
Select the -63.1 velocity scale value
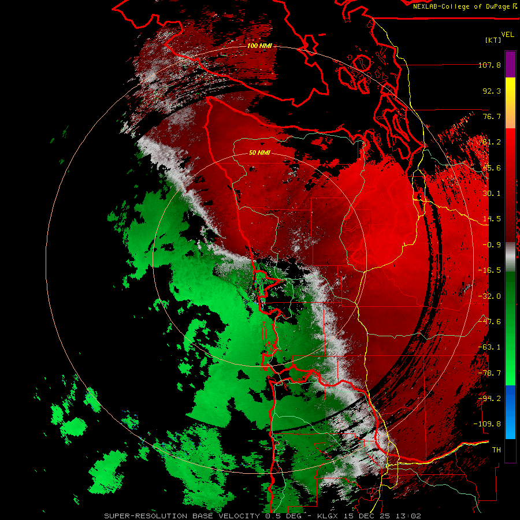(489, 347)
